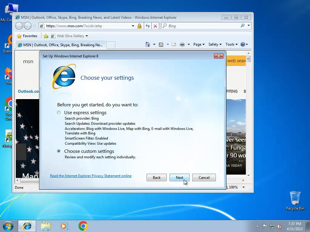Close the Set Up Internet Explorer 8 dialog
310x232 pixels.
pyautogui.click(x=219, y=56)
